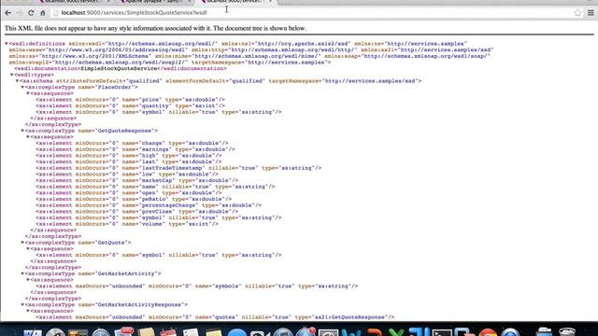Collapse the wsdl:definitions root node
Viewport: 598px width, 336px height.
tap(7, 44)
